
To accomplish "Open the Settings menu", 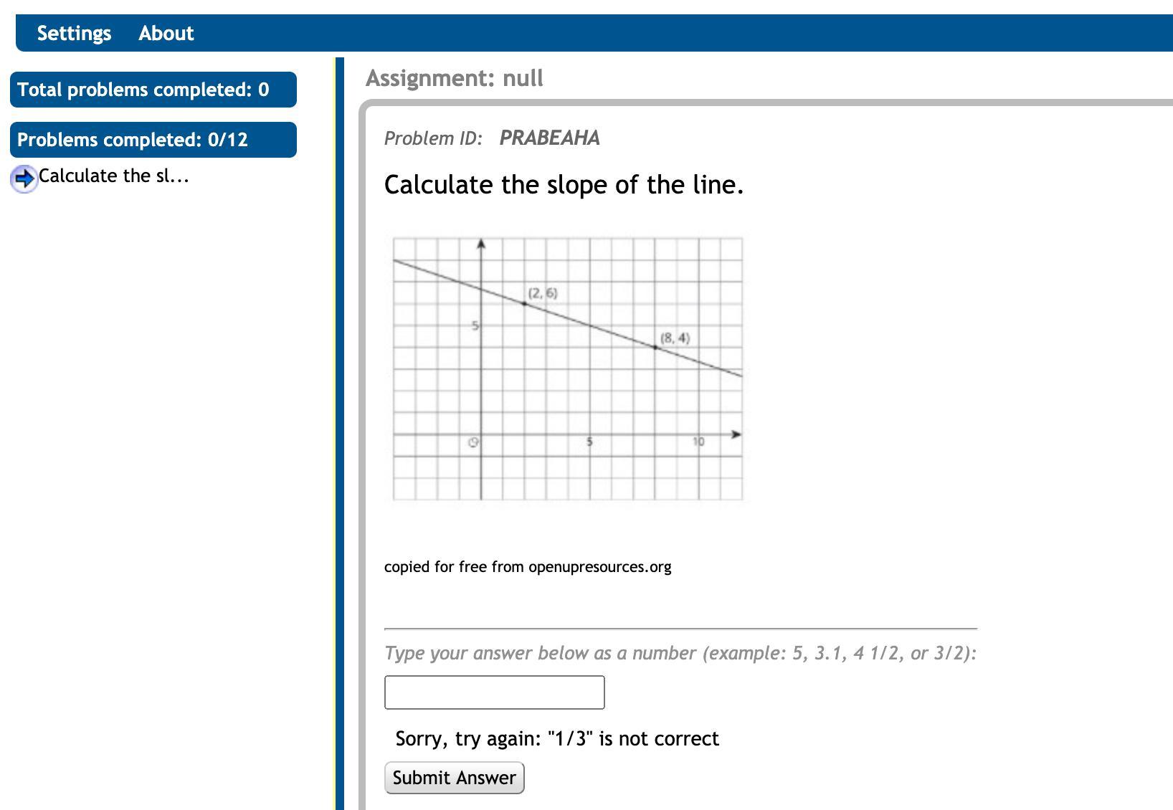I will click(x=74, y=33).
